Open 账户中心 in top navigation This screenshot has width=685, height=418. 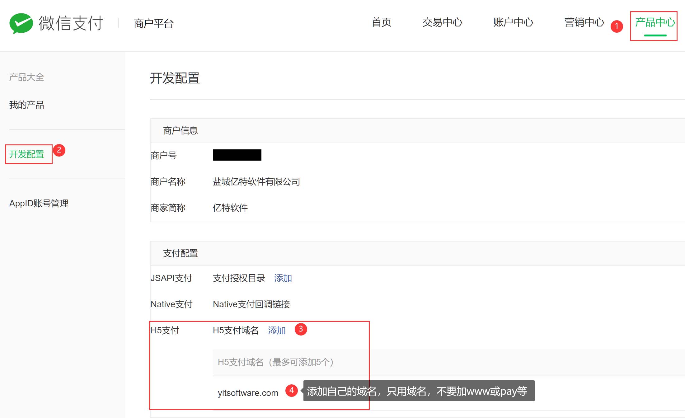513,22
